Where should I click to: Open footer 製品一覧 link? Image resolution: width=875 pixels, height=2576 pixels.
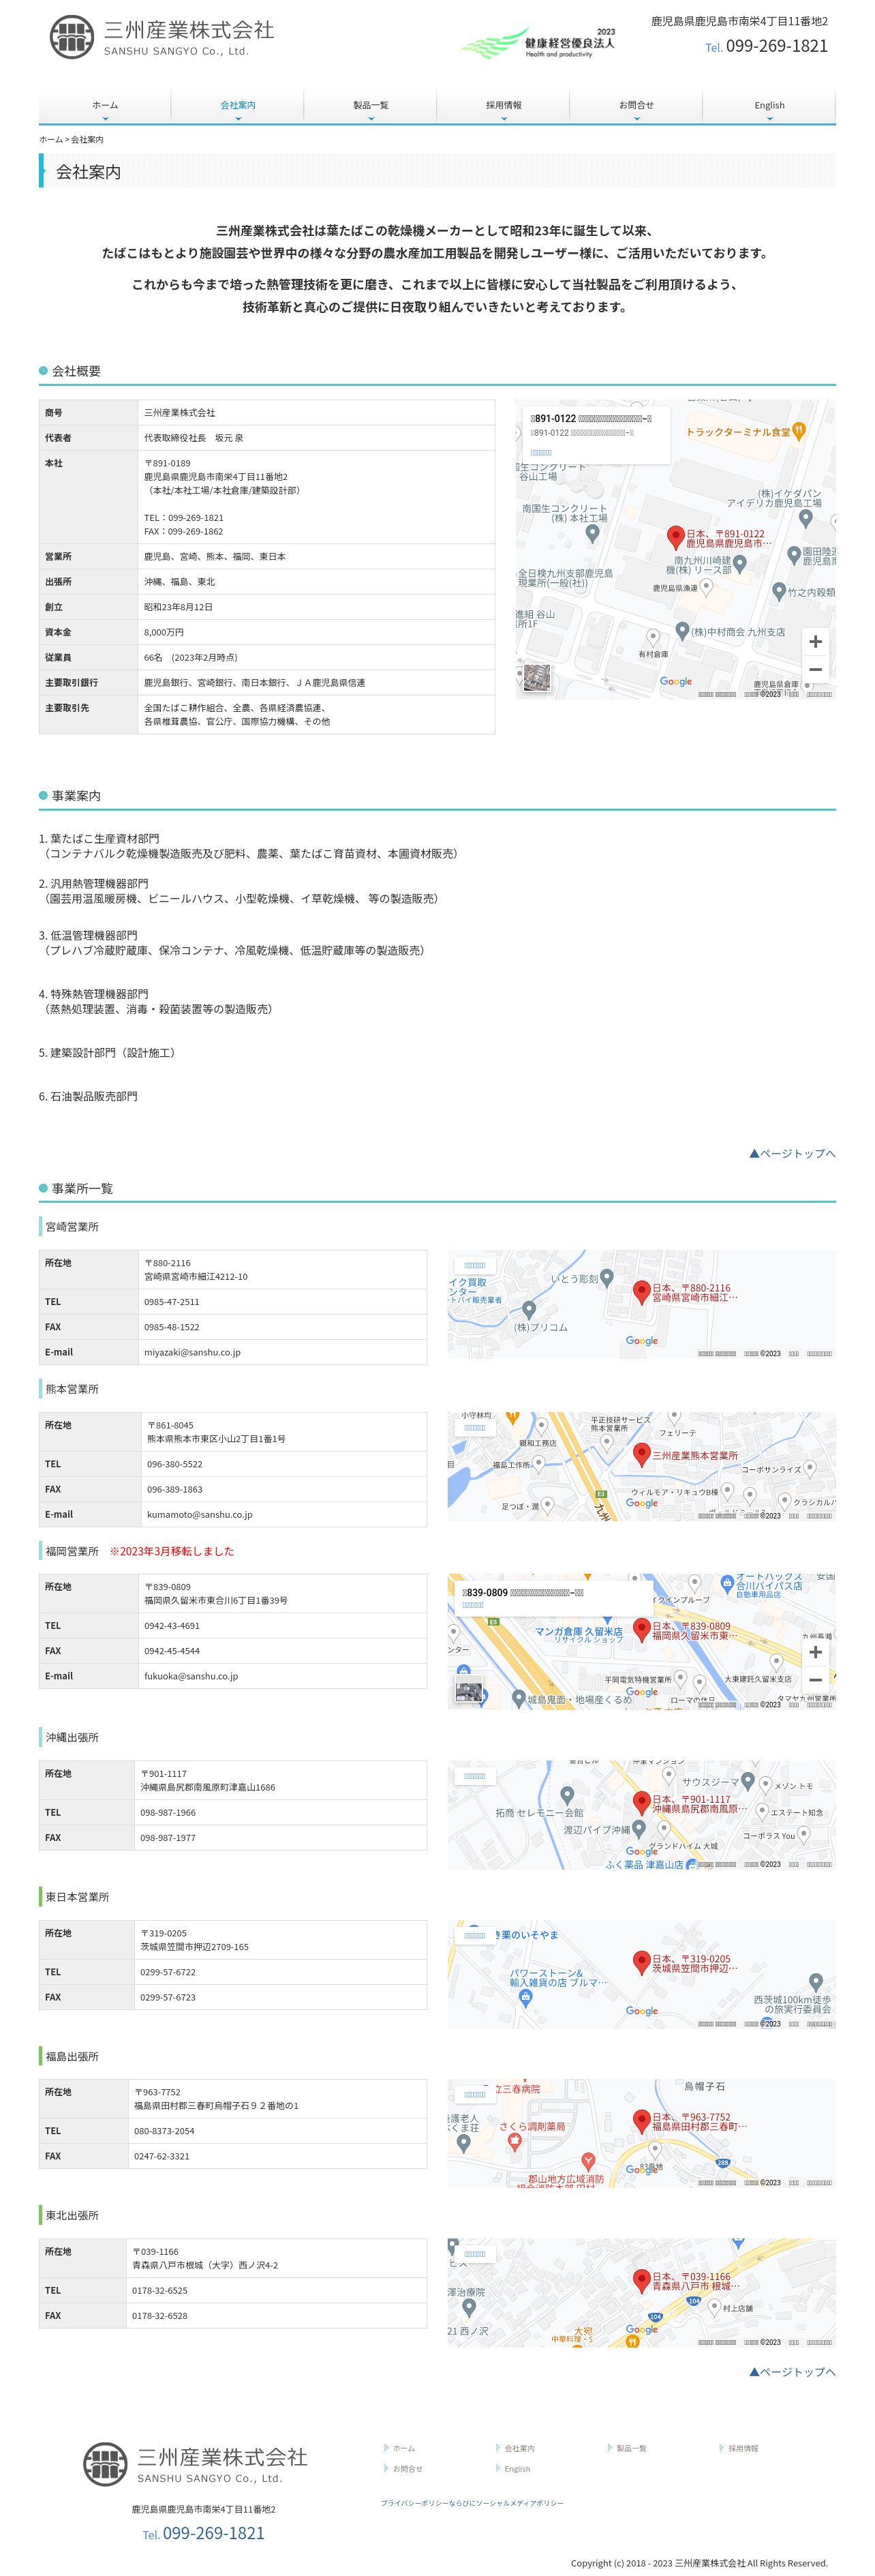click(631, 2448)
